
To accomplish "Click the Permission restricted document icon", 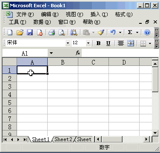I will (x=40, y=32).
